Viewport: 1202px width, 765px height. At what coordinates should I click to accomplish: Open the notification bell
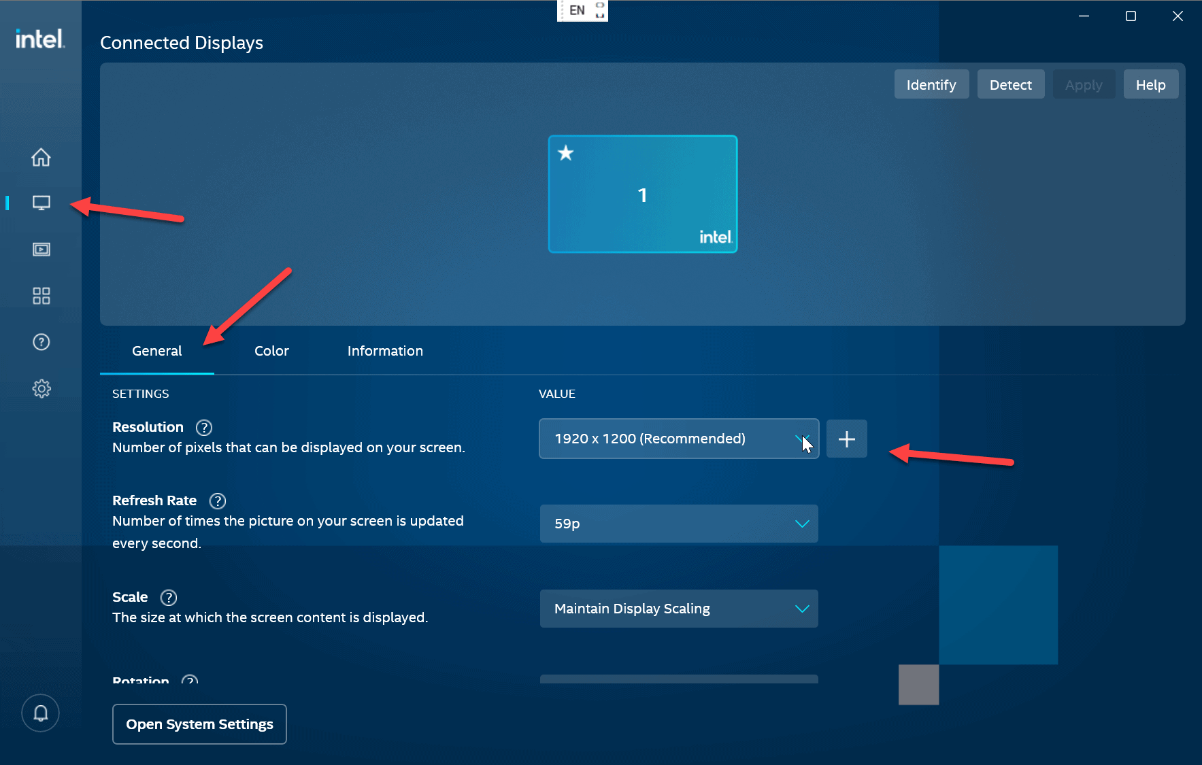(x=40, y=713)
